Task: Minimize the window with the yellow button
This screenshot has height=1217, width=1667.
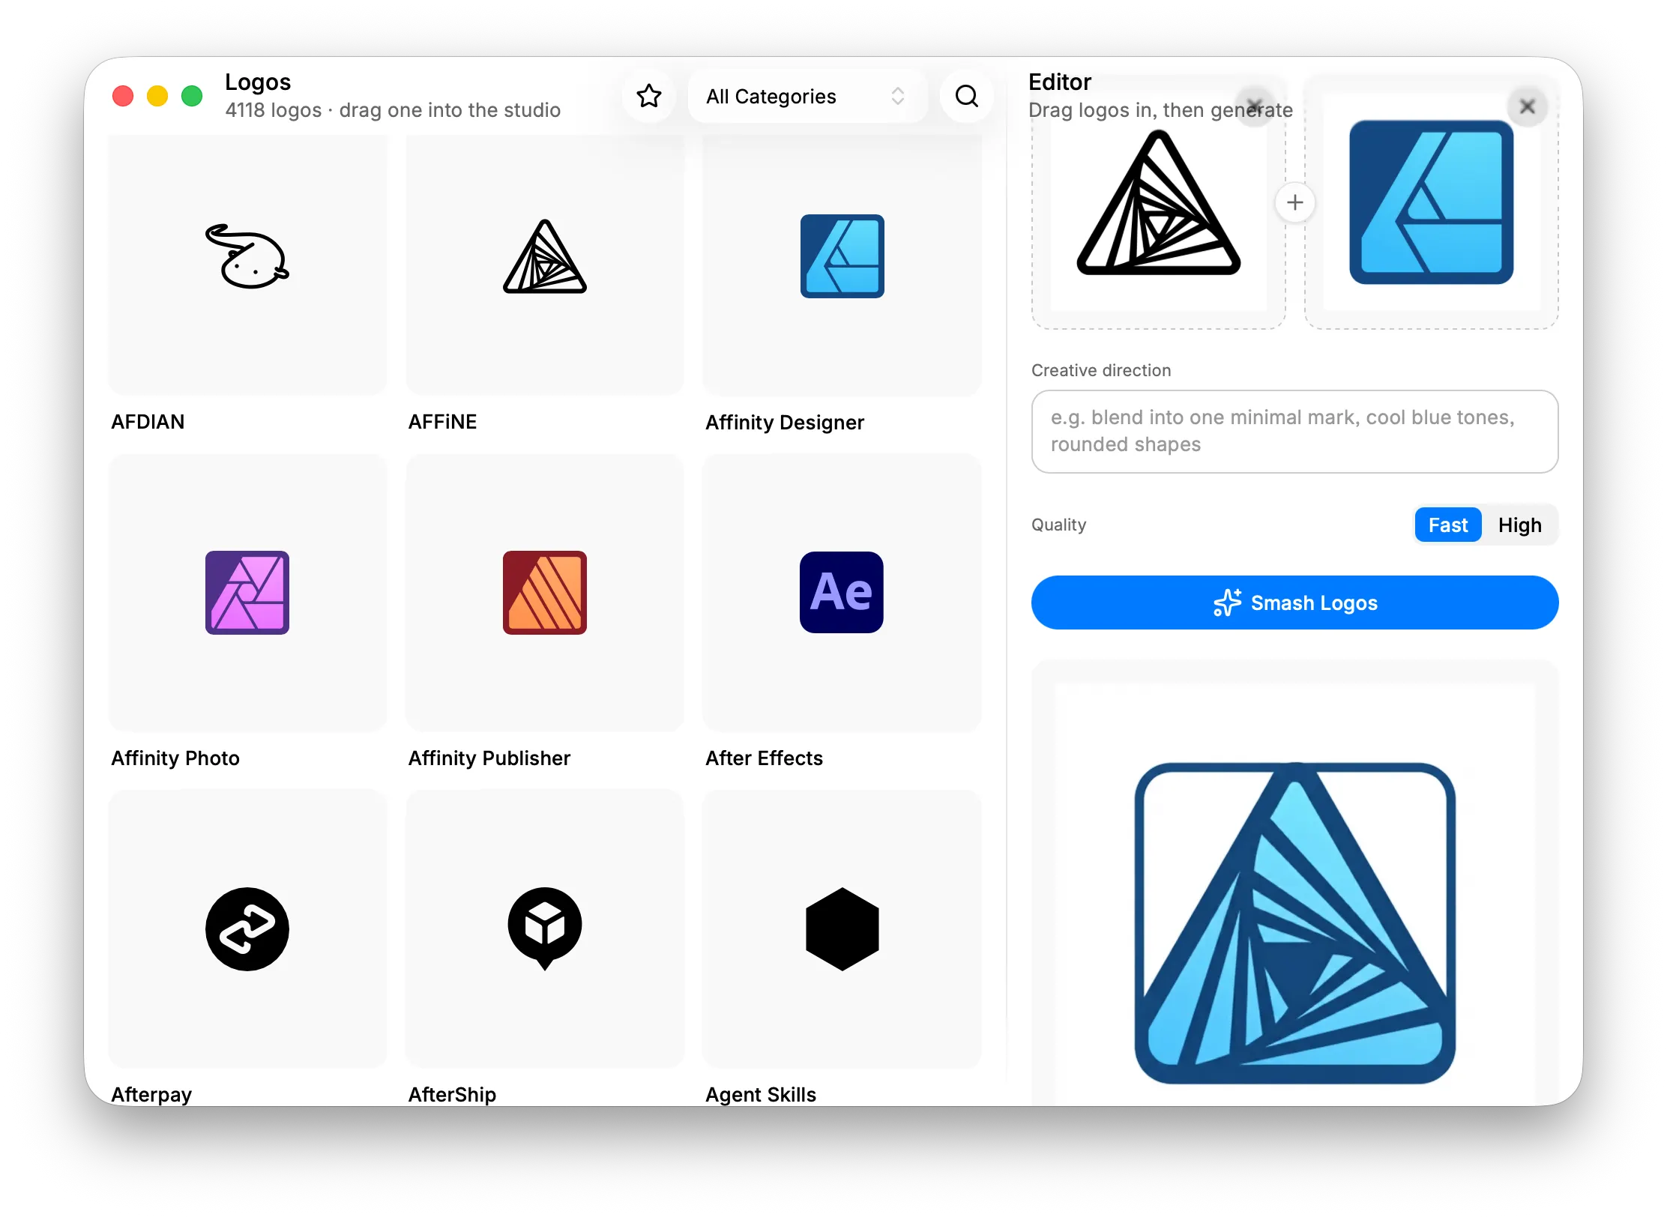Action: click(x=157, y=96)
